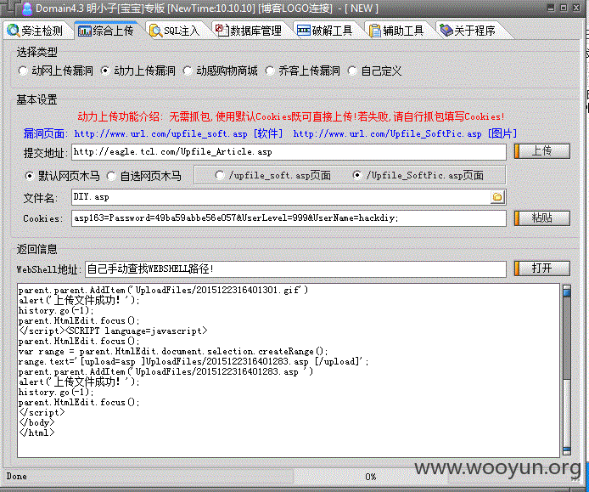Click the 上传 button
Screen dimensions: 589x492
point(542,151)
